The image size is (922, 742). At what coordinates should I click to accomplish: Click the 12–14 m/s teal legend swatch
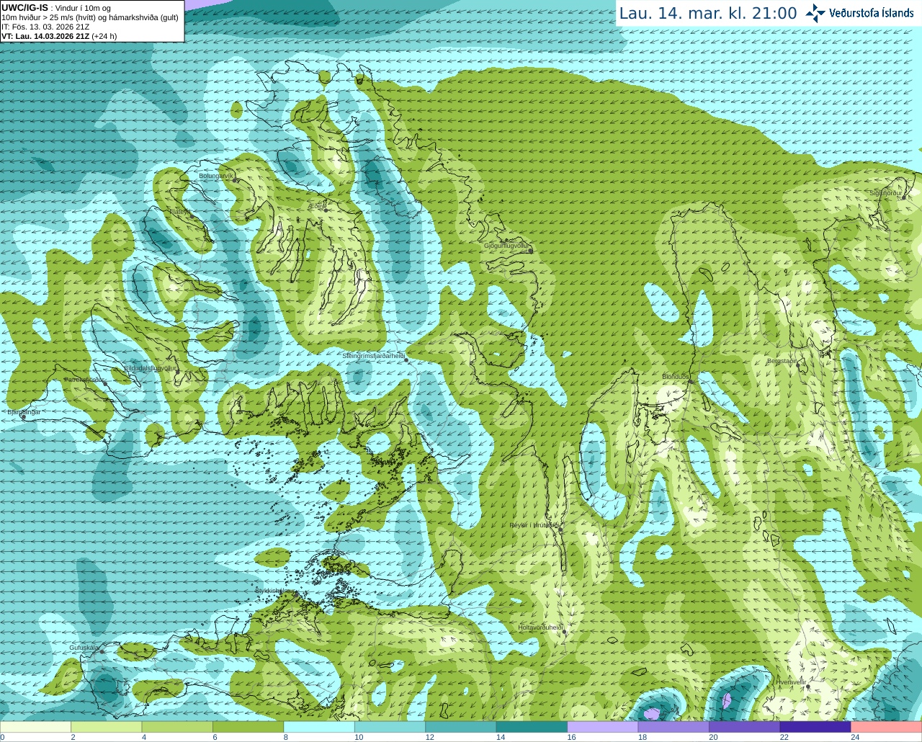coord(461,727)
